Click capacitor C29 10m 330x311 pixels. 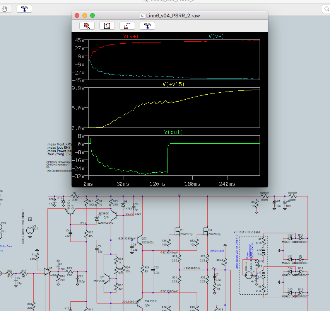click(x=274, y=203)
